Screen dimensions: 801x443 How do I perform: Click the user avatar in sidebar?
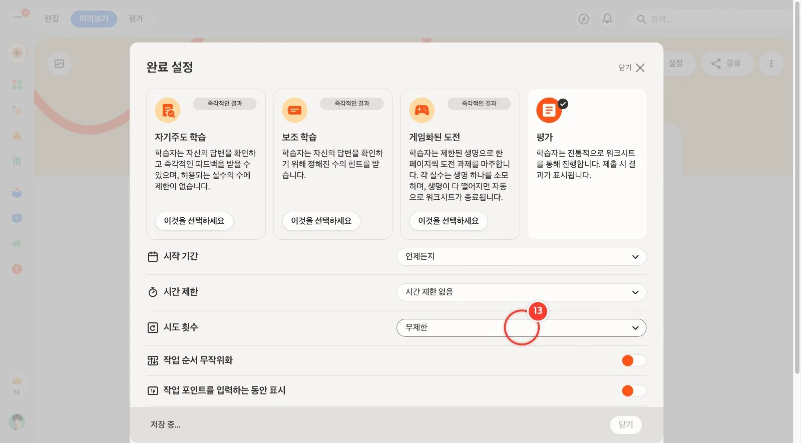[17, 422]
